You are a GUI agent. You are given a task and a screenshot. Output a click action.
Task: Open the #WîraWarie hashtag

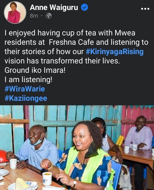point(25,89)
